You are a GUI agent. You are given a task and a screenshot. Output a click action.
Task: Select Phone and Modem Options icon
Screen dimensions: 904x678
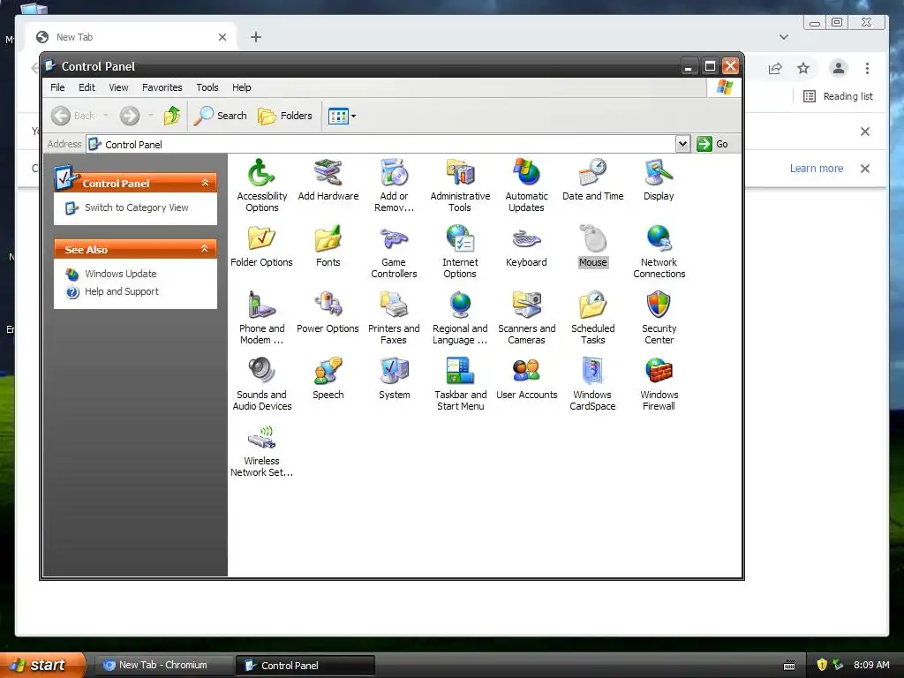[x=261, y=305]
